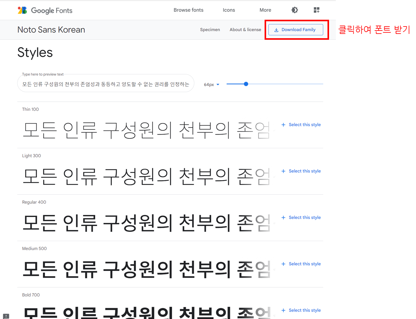Open the selected families grid icon
The height and width of the screenshot is (319, 416).
point(316,10)
